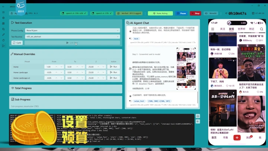
Task: Click the back arrow icon beside the log
Action: (x=198, y=121)
